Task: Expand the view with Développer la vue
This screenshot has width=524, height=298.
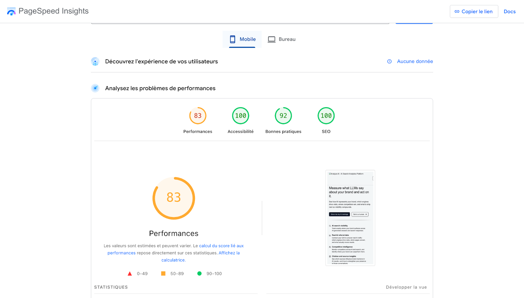Action: (x=406, y=287)
